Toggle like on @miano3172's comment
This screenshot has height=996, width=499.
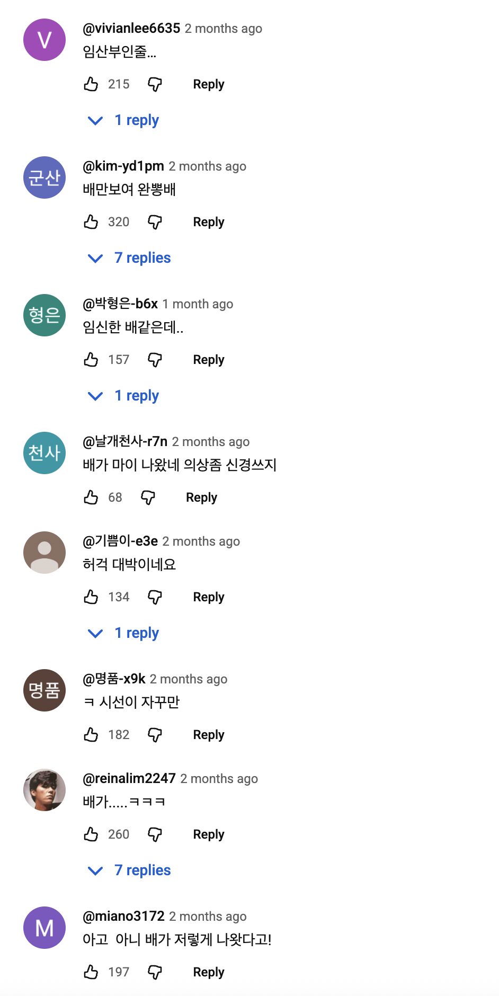pos(91,972)
